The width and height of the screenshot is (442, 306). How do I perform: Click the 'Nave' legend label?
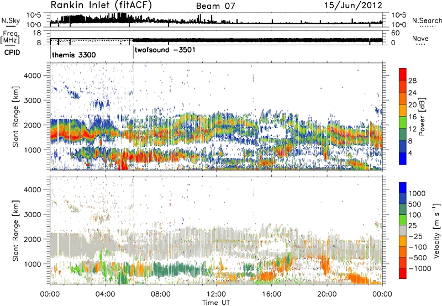[x=420, y=38]
